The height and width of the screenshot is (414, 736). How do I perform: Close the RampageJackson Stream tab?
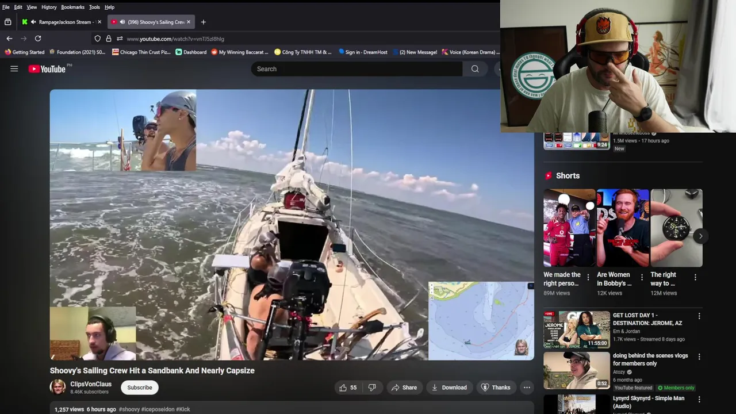[99, 22]
